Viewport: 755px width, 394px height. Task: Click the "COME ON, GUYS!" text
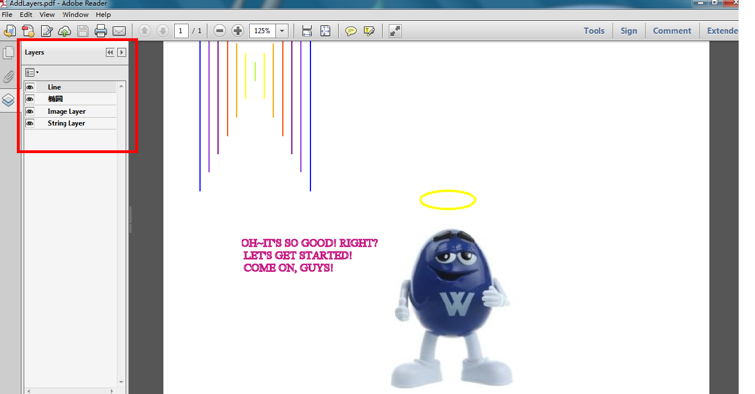click(x=288, y=268)
